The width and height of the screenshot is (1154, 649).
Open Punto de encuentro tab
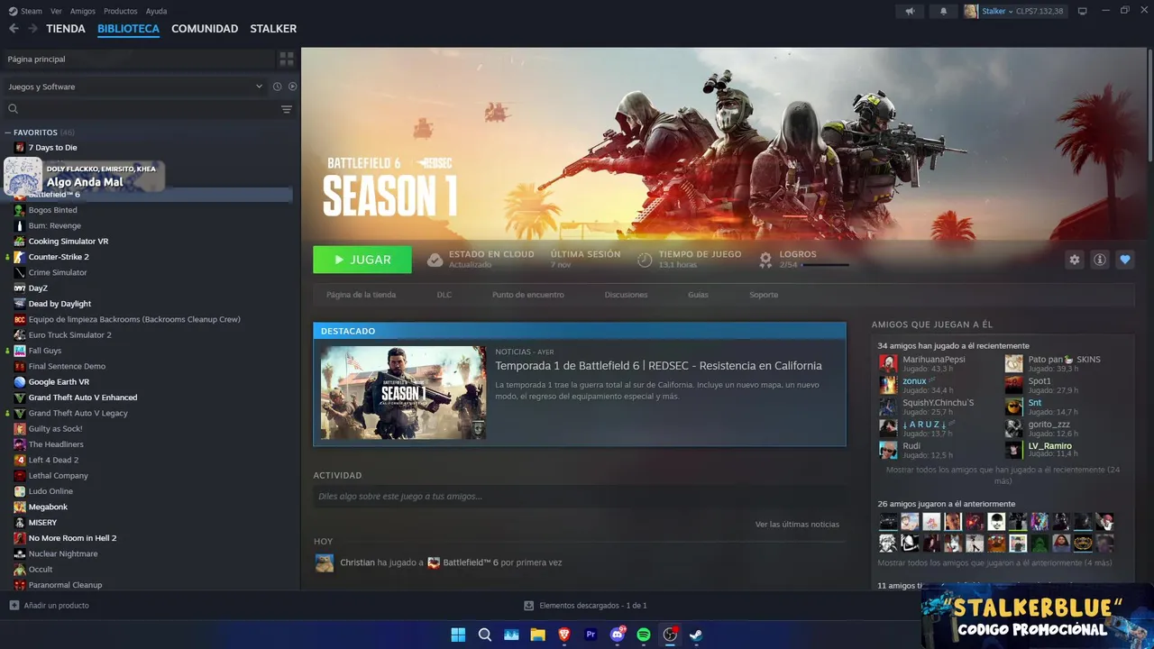(528, 295)
